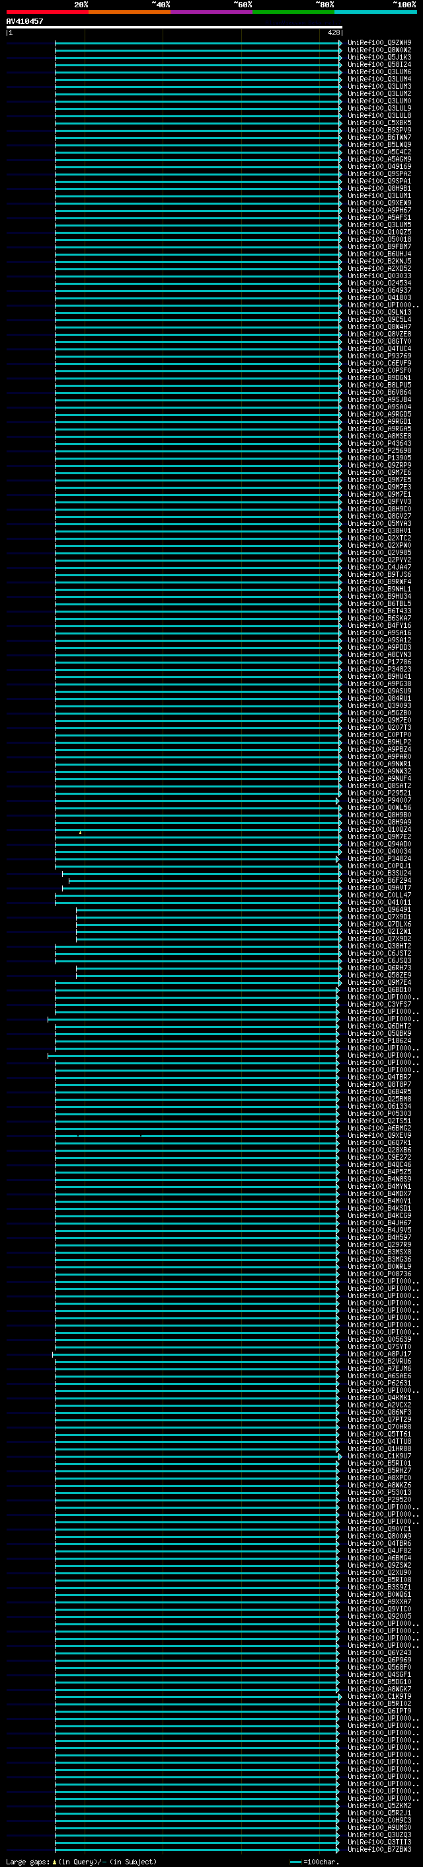
Task: Select the UniRef100_B9FBM7 label
Action: (x=379, y=246)
